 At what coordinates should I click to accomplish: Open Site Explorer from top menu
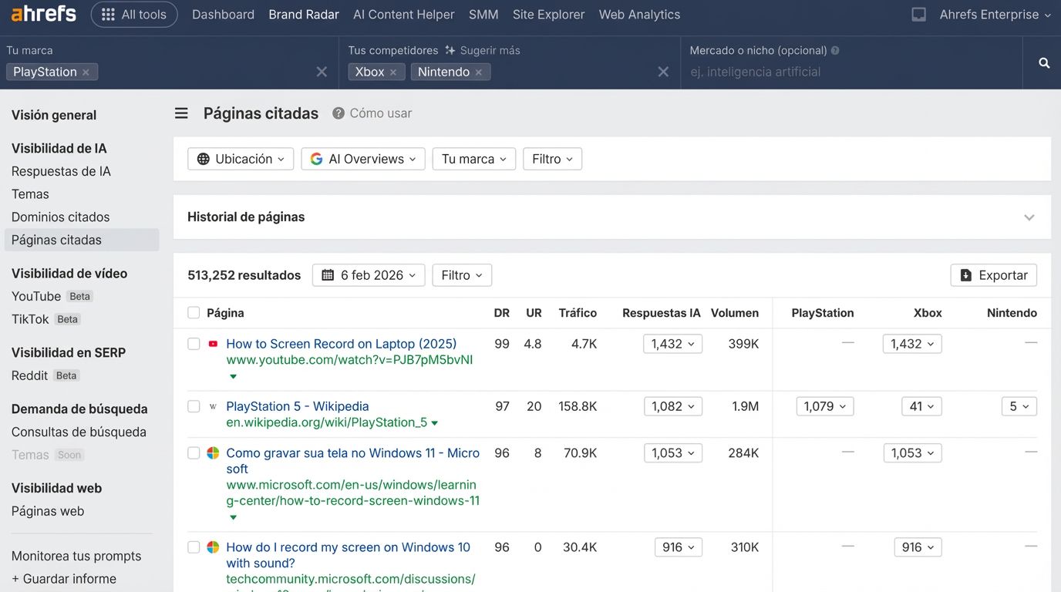pyautogui.click(x=548, y=15)
